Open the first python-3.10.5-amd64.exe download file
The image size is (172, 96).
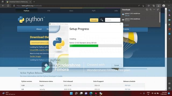click(x=132, y=14)
